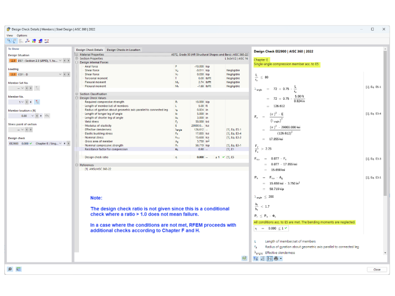Collapse the Design Check Values section
This screenshot has width=395, height=296.
(76, 98)
